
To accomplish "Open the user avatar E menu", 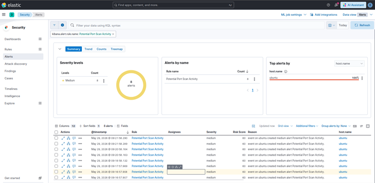I will click(x=370, y=5).
